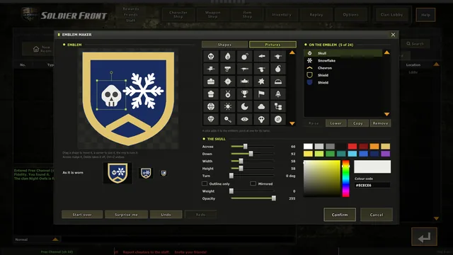Select the Snowflake layer in the list

[343, 60]
